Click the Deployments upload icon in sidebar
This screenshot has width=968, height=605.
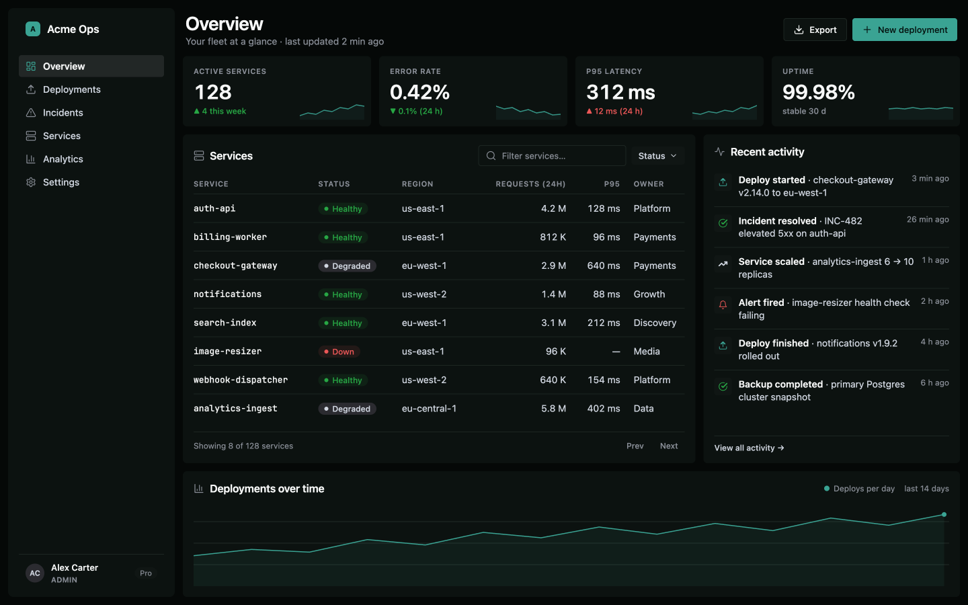click(31, 89)
